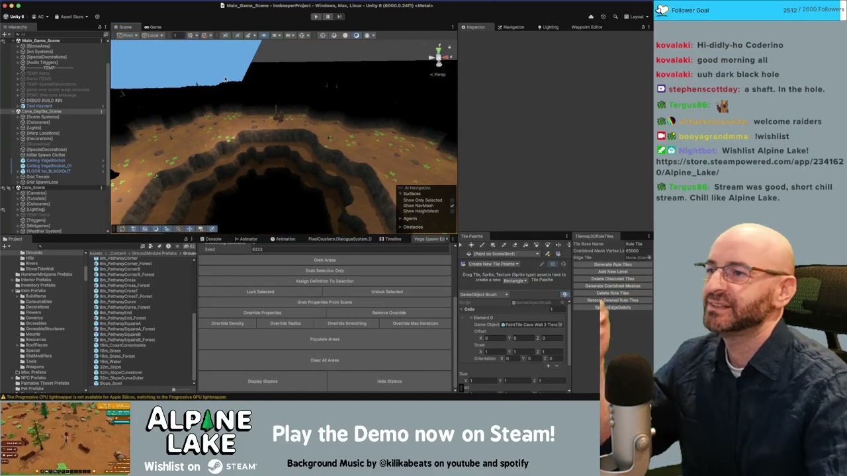
Task: Open the undo history icon
Action: click(x=603, y=17)
